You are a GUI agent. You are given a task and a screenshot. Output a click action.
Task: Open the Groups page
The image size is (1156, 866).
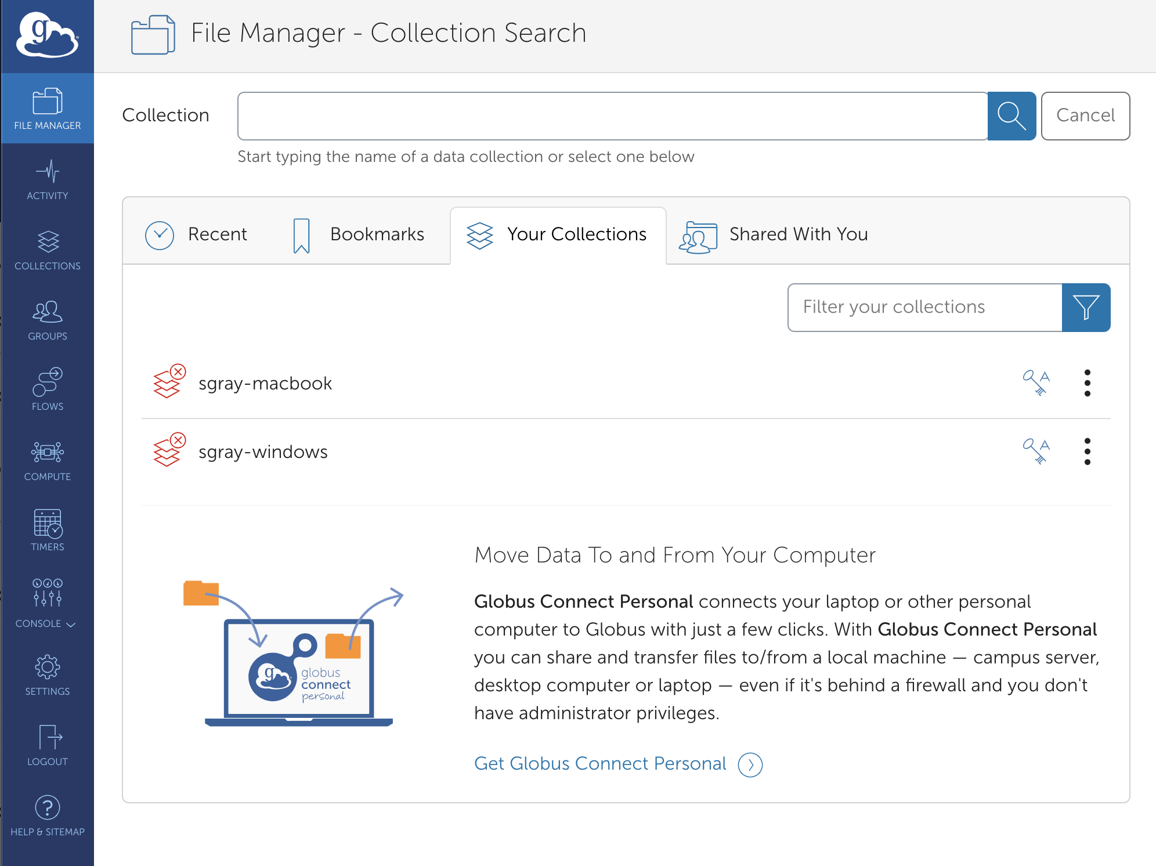click(48, 319)
